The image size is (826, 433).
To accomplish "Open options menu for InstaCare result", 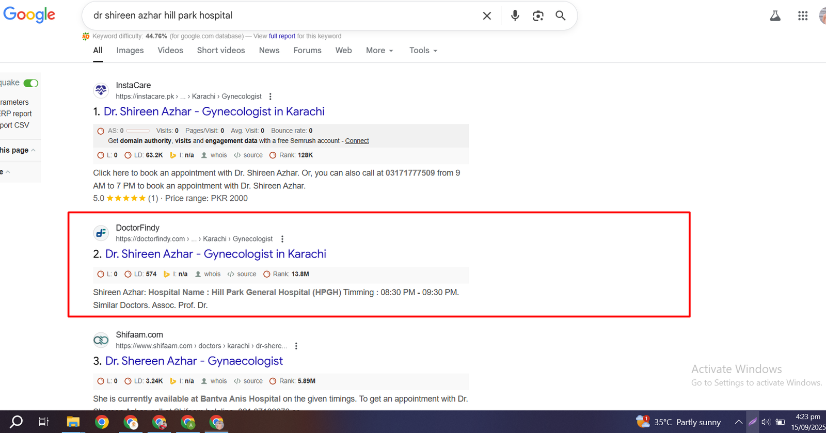I will tap(271, 97).
